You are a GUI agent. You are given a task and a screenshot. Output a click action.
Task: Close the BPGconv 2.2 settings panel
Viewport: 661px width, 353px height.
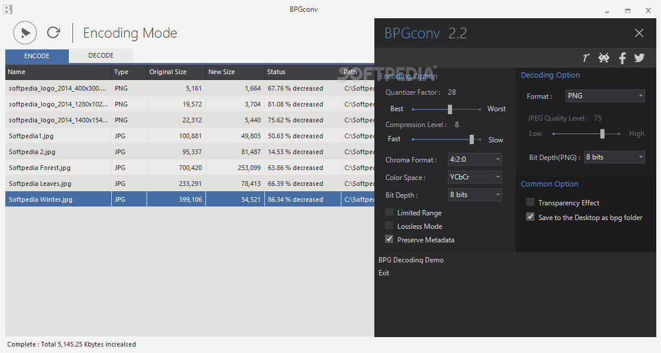click(639, 33)
